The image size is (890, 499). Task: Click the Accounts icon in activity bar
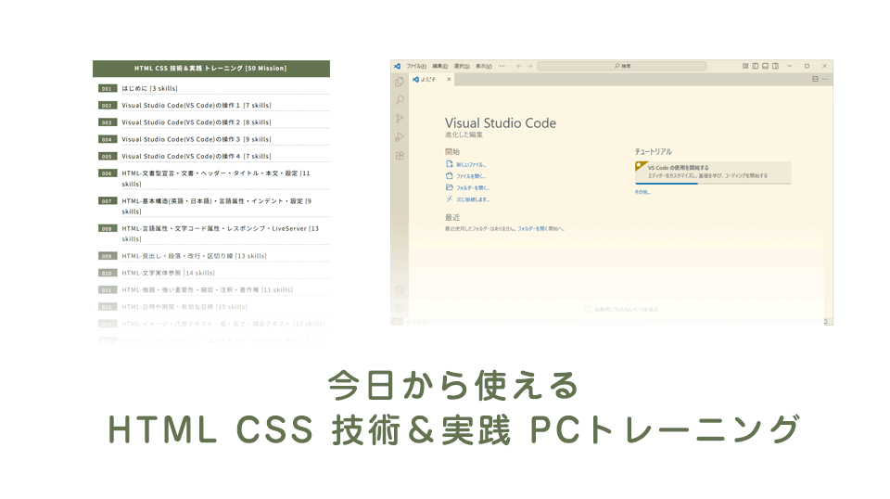click(400, 290)
